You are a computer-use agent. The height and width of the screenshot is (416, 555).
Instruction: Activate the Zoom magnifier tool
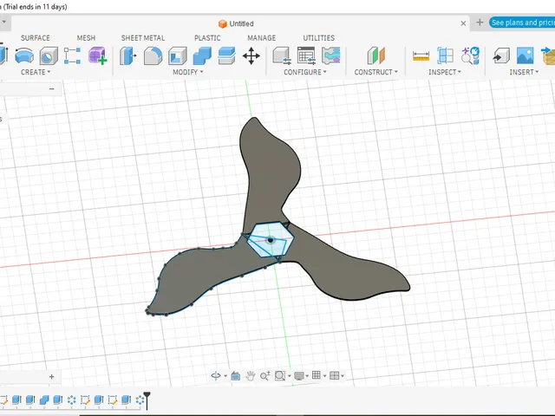pyautogui.click(x=264, y=375)
